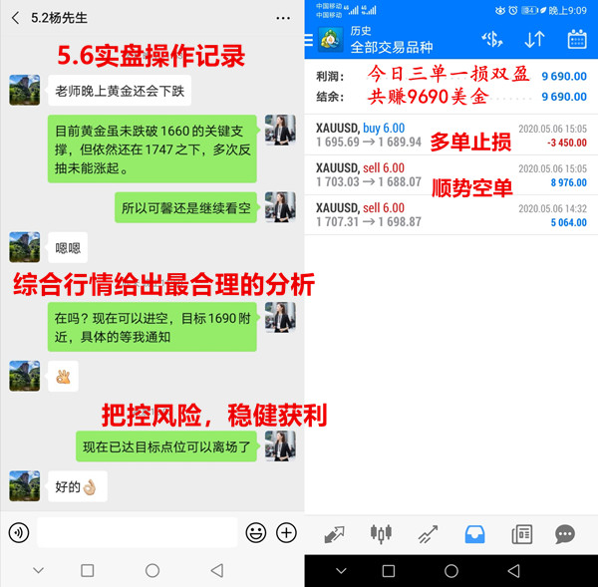Go back from the 5.2杨先生 chat
598x587 pixels.
pos(16,18)
